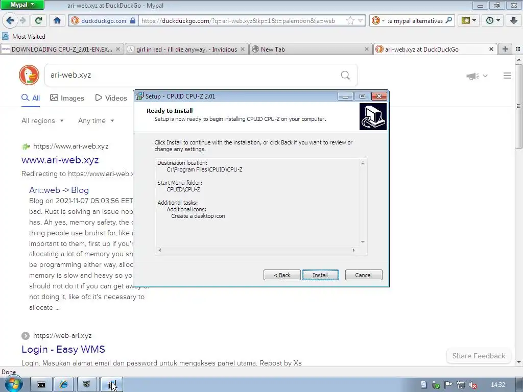Open the downloads arrow button
This screenshot has width=523, height=392.
click(x=514, y=20)
